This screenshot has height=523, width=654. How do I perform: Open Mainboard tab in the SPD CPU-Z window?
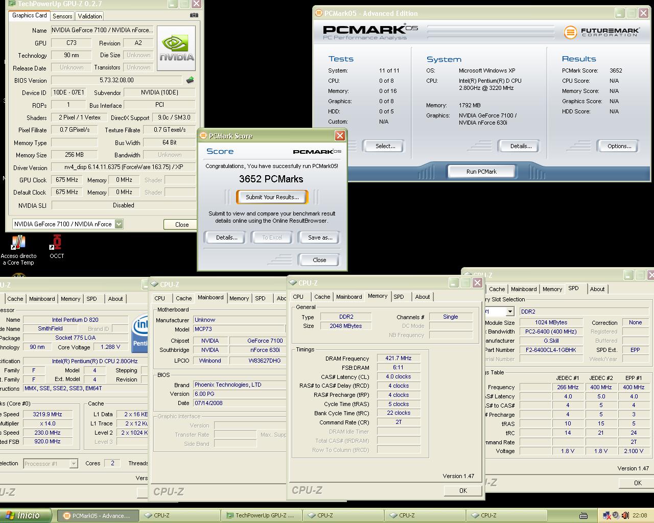click(524, 289)
